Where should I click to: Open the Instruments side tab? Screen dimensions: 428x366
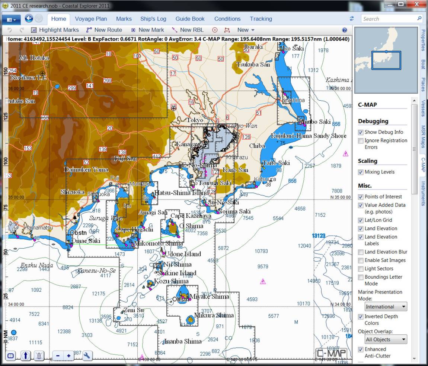coord(423,194)
